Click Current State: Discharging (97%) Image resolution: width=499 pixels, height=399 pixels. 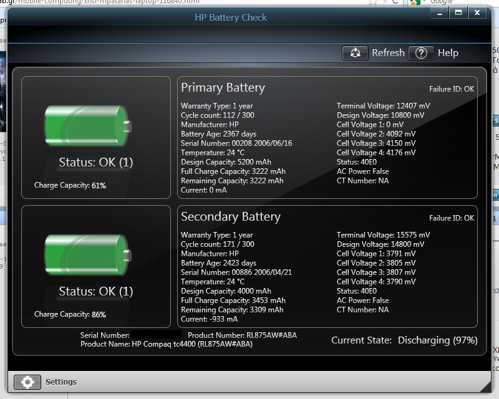pos(404,340)
